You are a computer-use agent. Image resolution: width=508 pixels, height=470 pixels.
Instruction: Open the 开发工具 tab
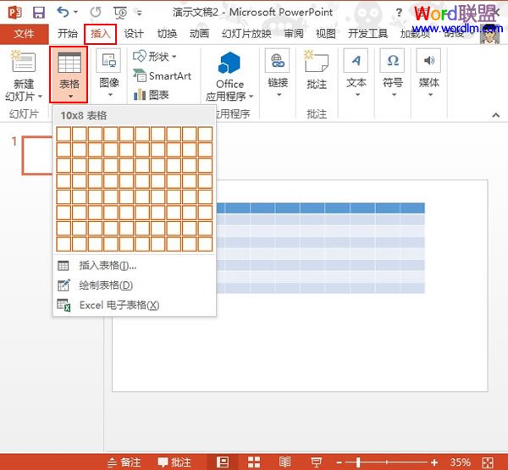pyautogui.click(x=368, y=34)
